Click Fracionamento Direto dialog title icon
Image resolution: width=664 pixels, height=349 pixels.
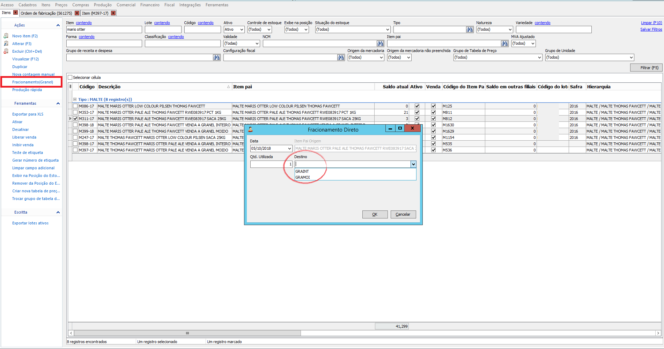coord(250,129)
